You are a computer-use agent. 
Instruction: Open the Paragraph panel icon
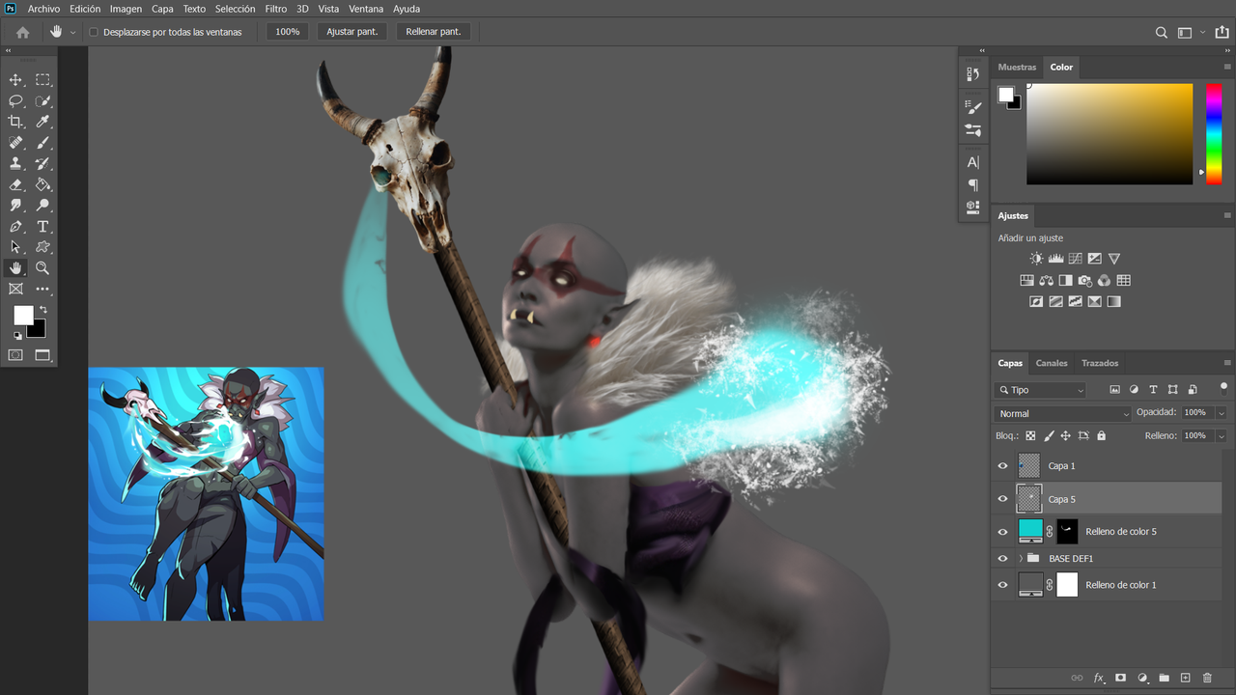[972, 184]
